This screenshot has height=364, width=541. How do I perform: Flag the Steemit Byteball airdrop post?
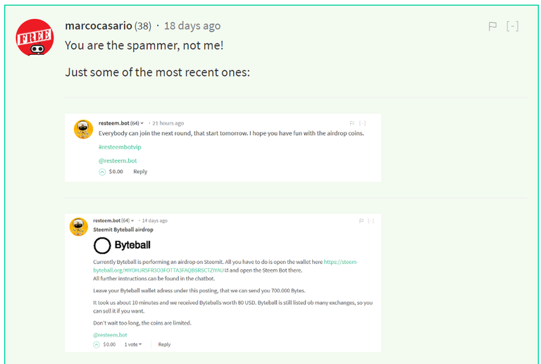click(361, 220)
